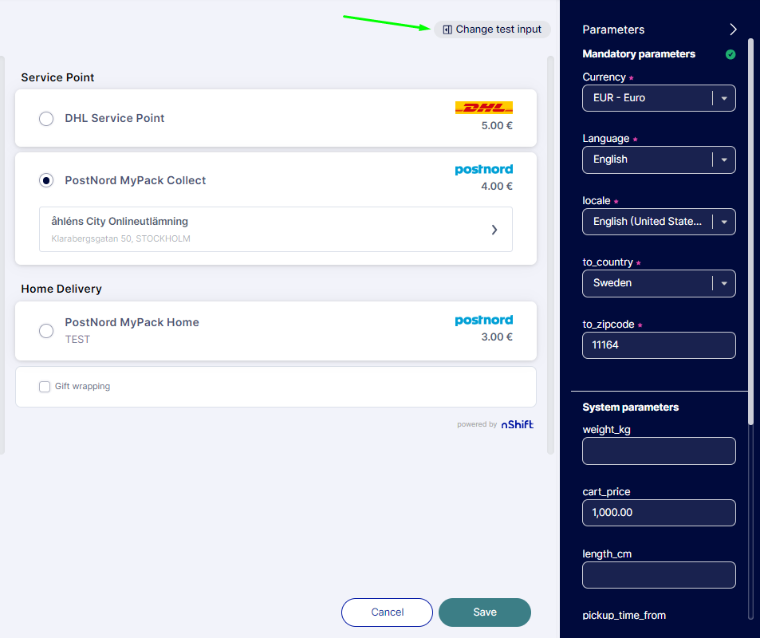Expand the to_country Sweden dropdown
The width and height of the screenshot is (760, 638).
coord(723,283)
